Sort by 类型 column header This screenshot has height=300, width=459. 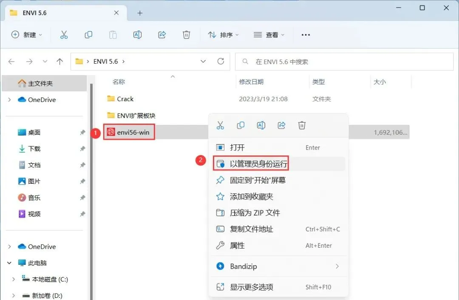(x=318, y=82)
